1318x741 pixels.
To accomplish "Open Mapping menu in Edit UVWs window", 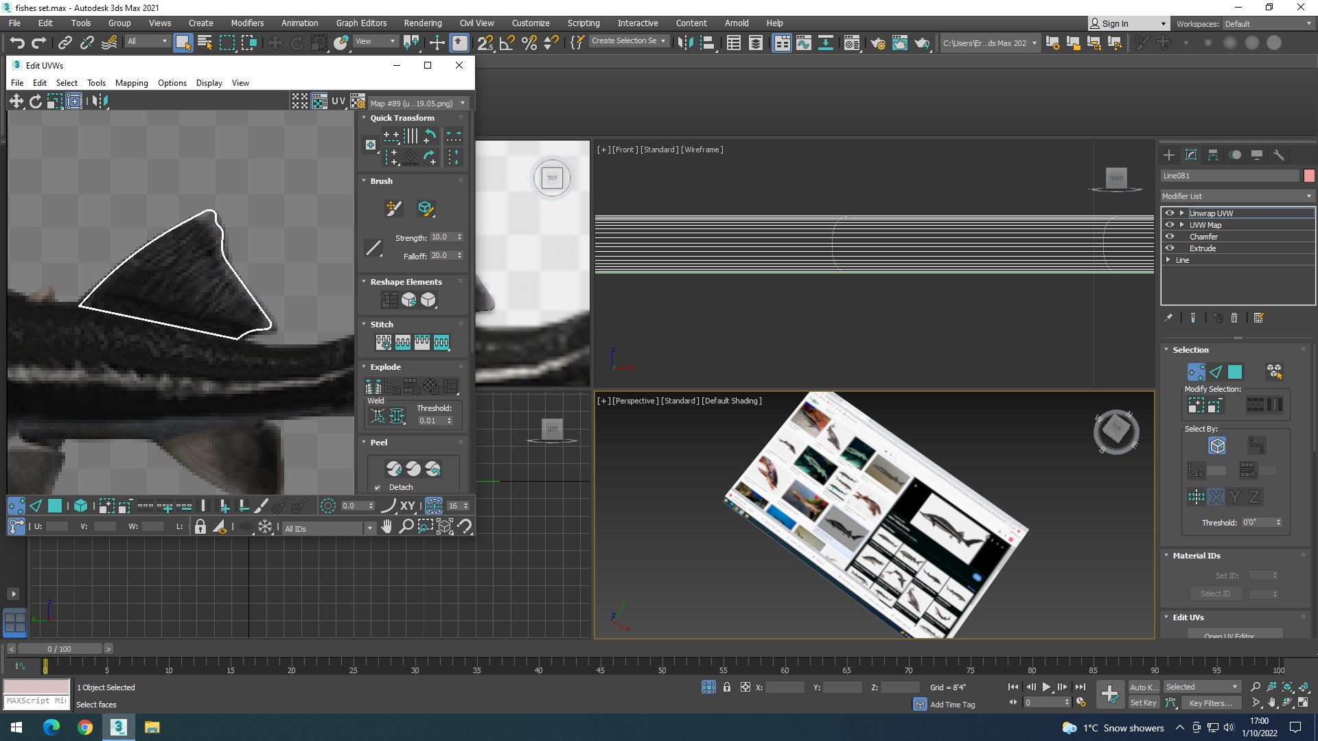I will pos(131,83).
